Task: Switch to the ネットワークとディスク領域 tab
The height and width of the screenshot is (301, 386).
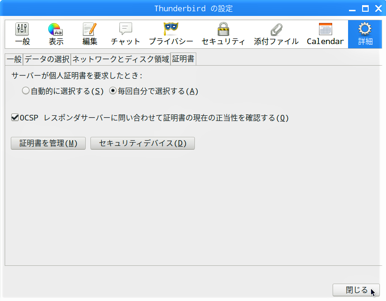Action: click(121, 60)
